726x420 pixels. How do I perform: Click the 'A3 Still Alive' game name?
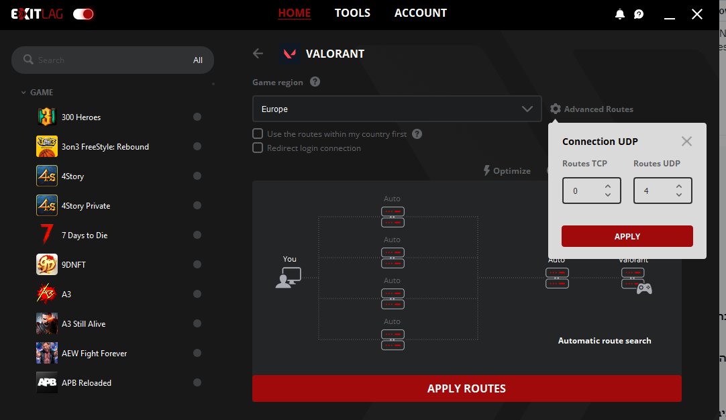click(x=83, y=323)
